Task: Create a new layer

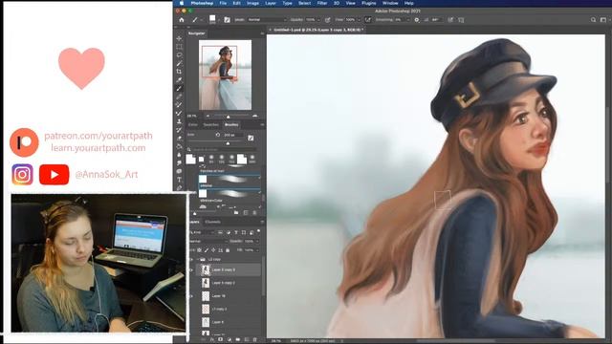Action: tap(247, 340)
